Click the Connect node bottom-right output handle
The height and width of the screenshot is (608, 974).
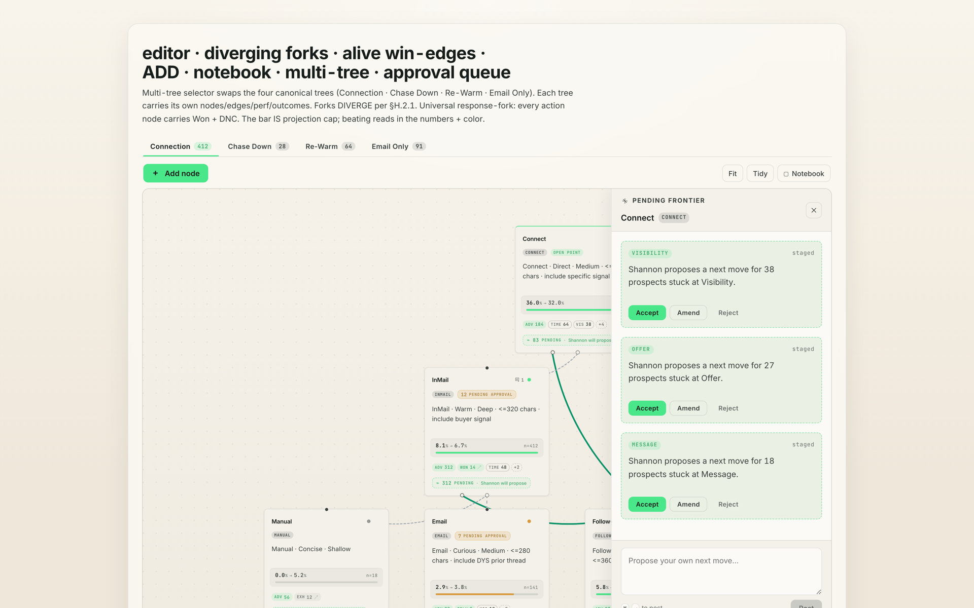(578, 352)
